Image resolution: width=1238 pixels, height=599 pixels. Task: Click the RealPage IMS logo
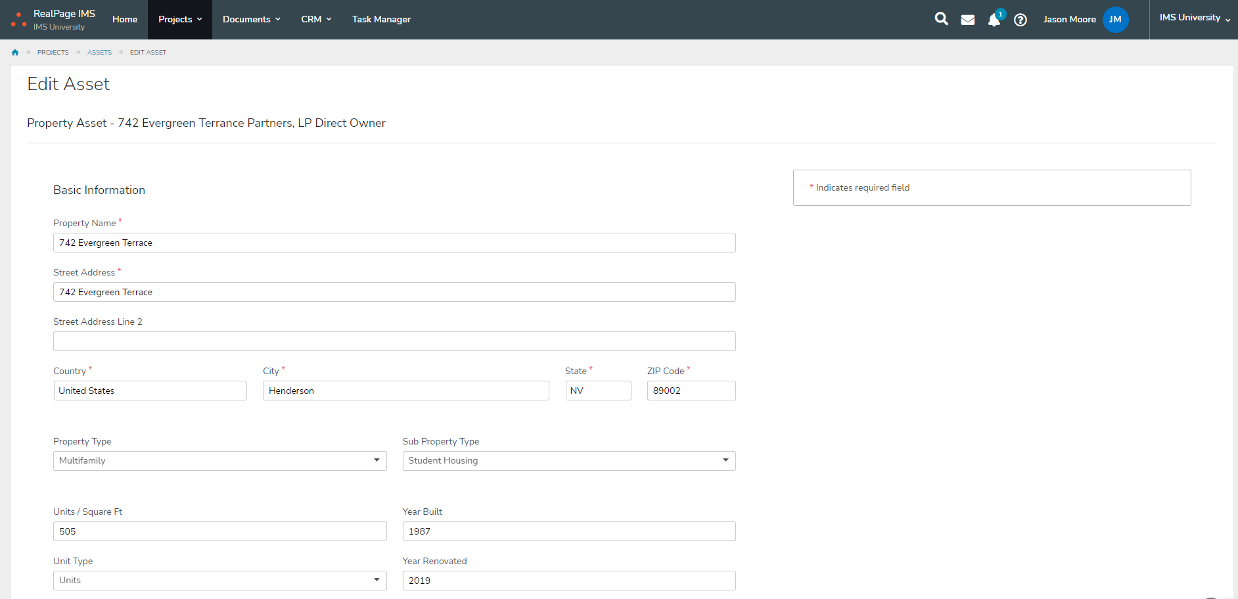[x=53, y=19]
